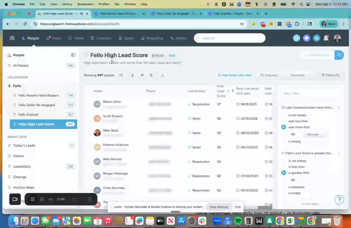Viewport: 351px width, 228px height.
Task: Click the Edit link next to list title
Action: click(x=172, y=56)
